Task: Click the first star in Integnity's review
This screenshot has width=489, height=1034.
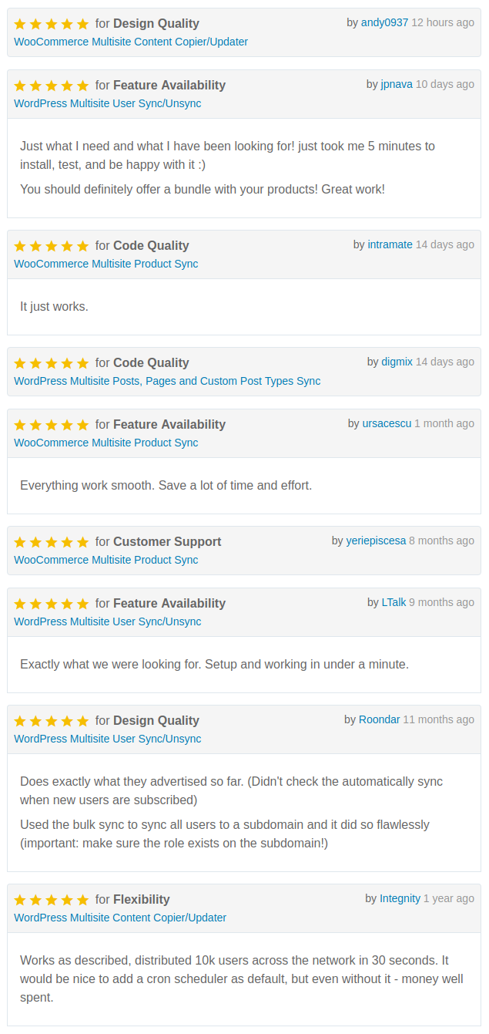Action: click(20, 900)
